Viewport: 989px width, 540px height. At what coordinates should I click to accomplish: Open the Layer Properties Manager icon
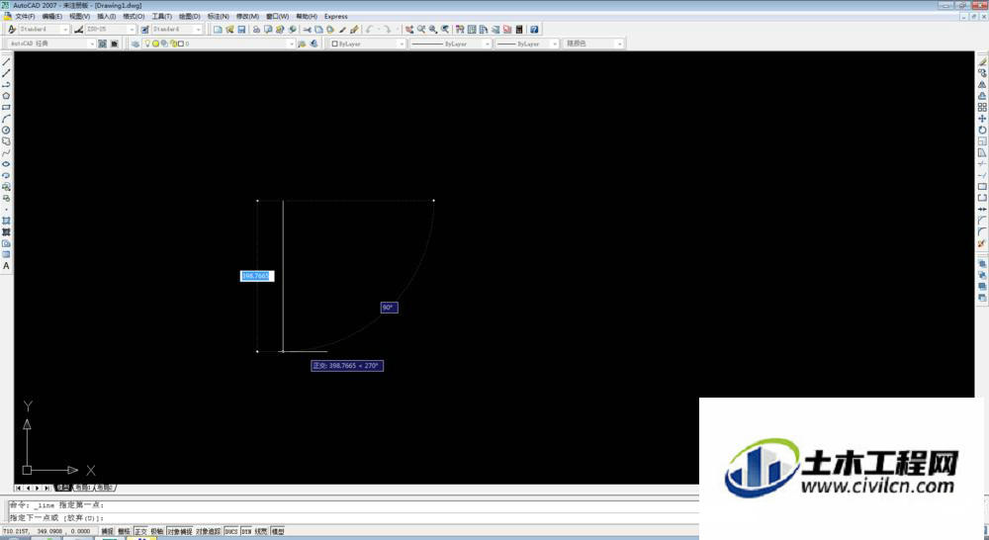(135, 44)
